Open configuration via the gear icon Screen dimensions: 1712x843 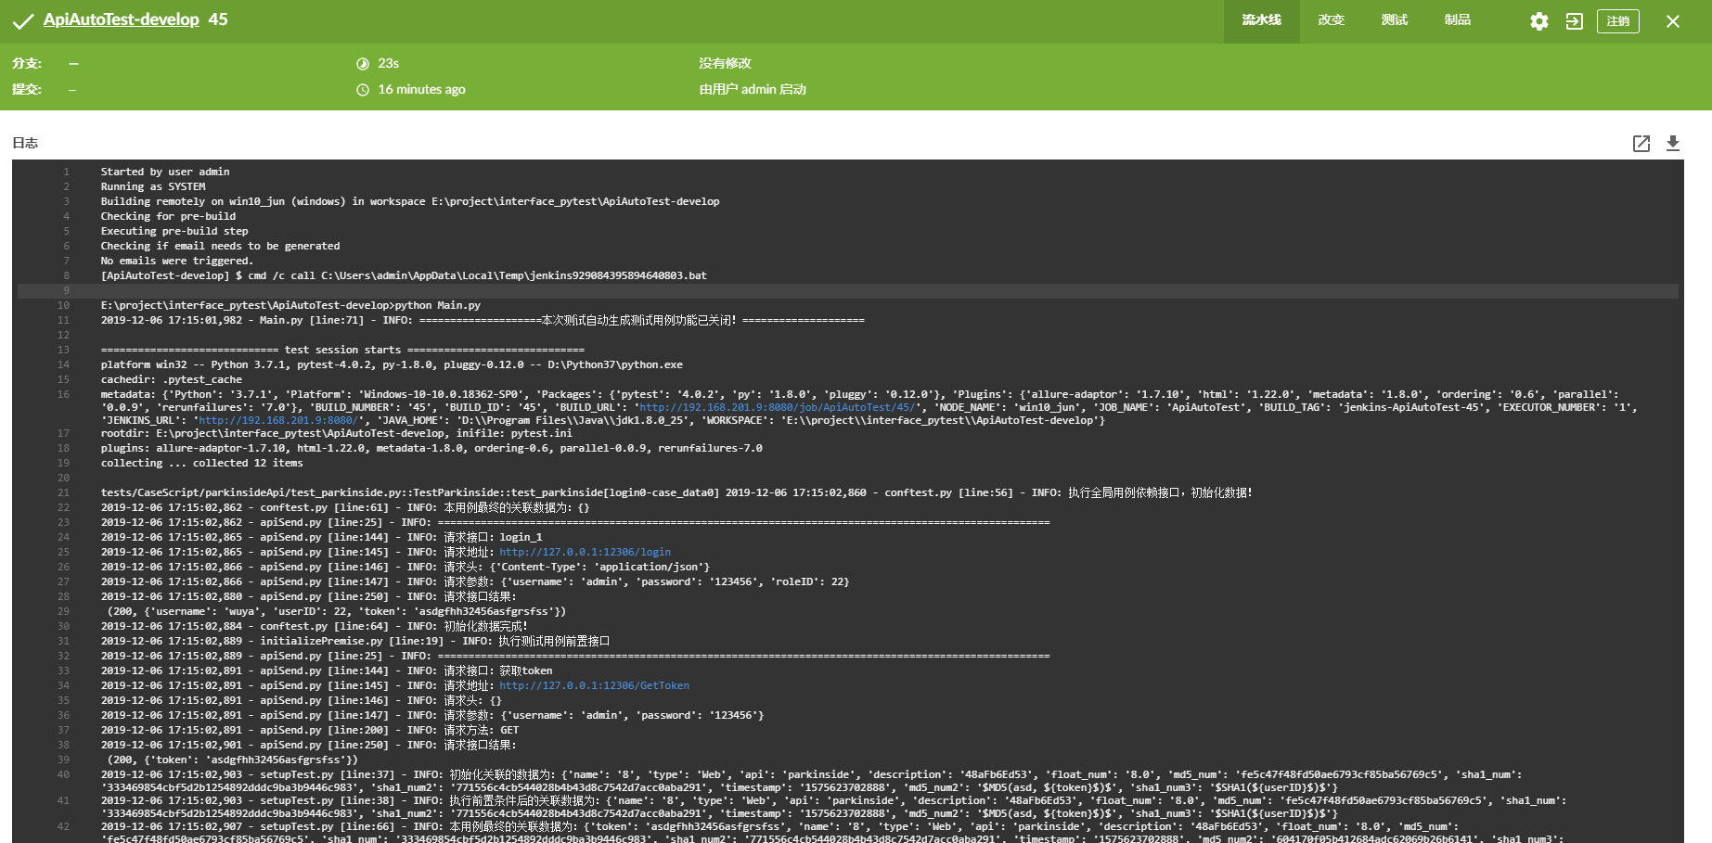1539,21
